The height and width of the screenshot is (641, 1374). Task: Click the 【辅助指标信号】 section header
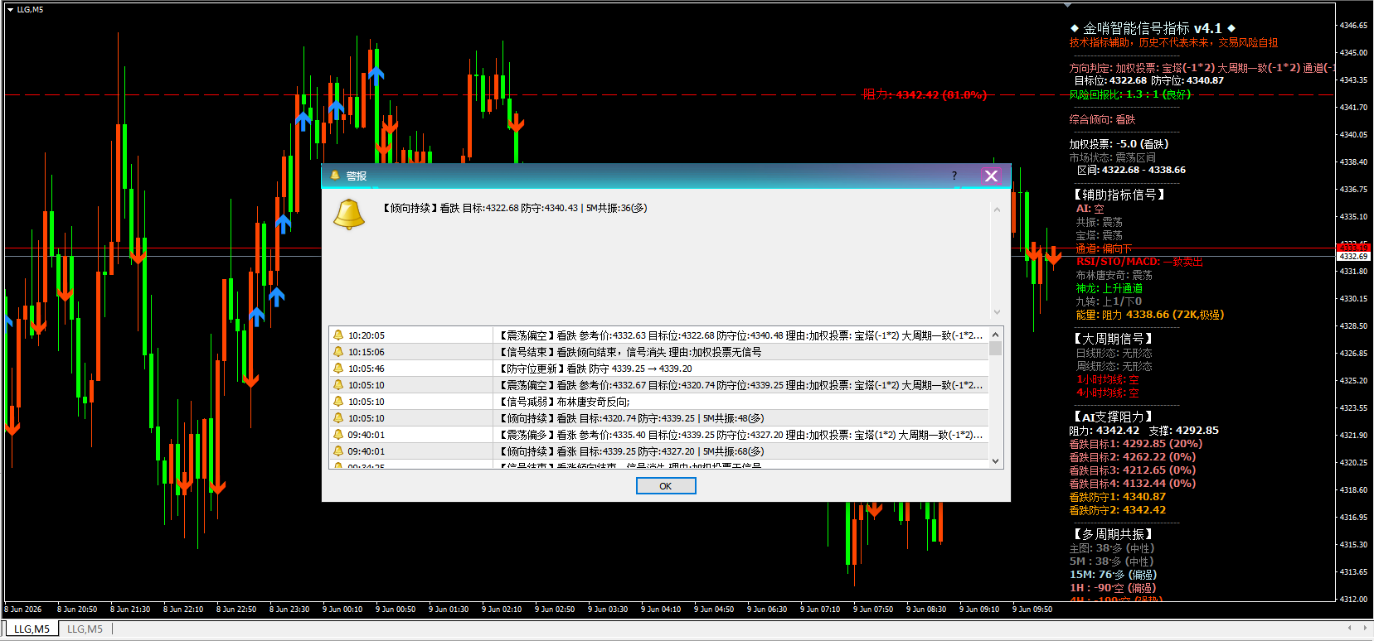click(x=1119, y=195)
